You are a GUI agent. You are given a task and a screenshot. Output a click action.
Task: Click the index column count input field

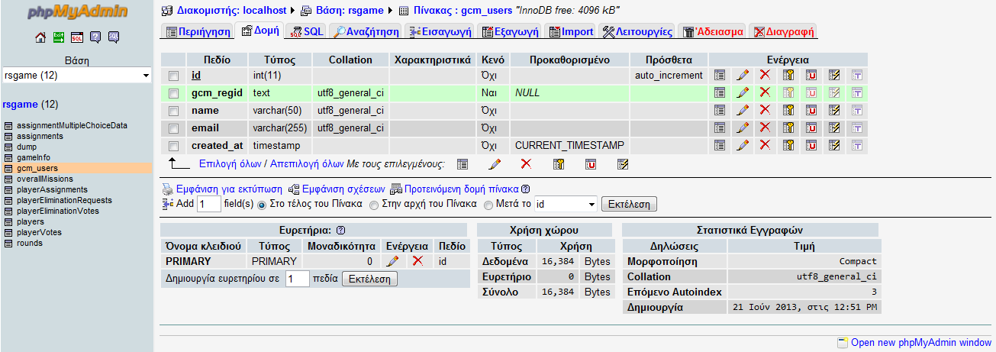click(297, 279)
